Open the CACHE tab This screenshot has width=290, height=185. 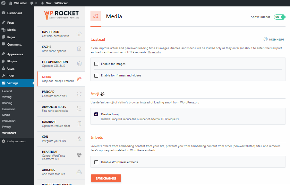pos(61,49)
